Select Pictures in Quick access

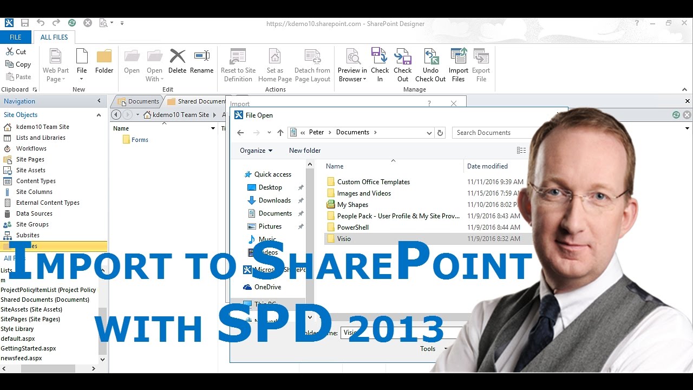270,226
